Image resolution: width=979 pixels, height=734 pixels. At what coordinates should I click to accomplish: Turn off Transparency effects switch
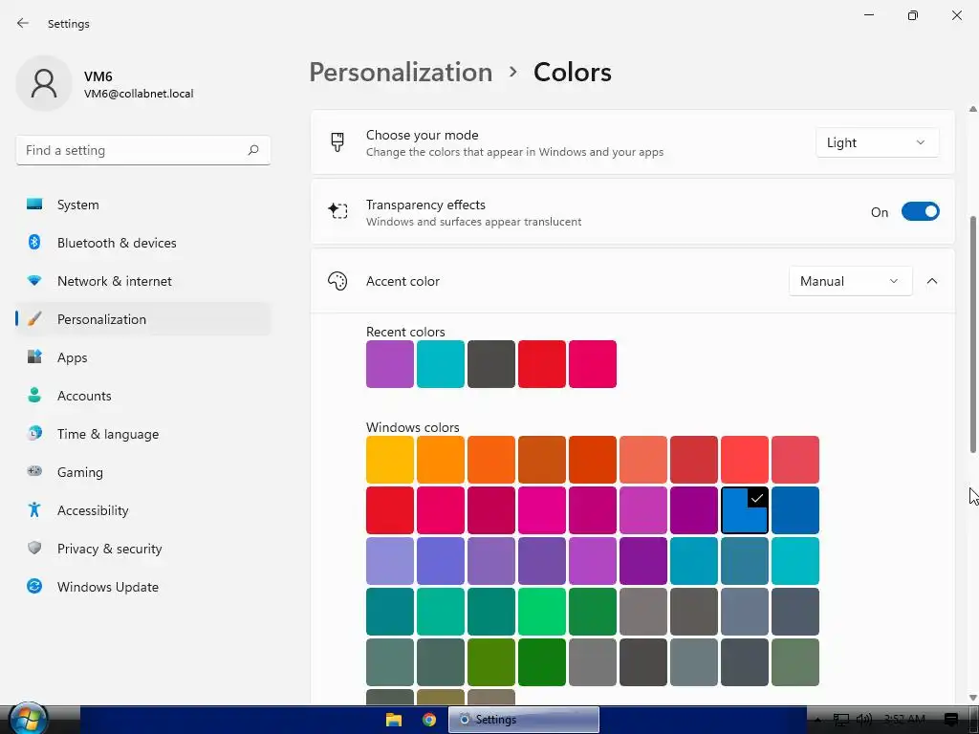[x=921, y=211]
